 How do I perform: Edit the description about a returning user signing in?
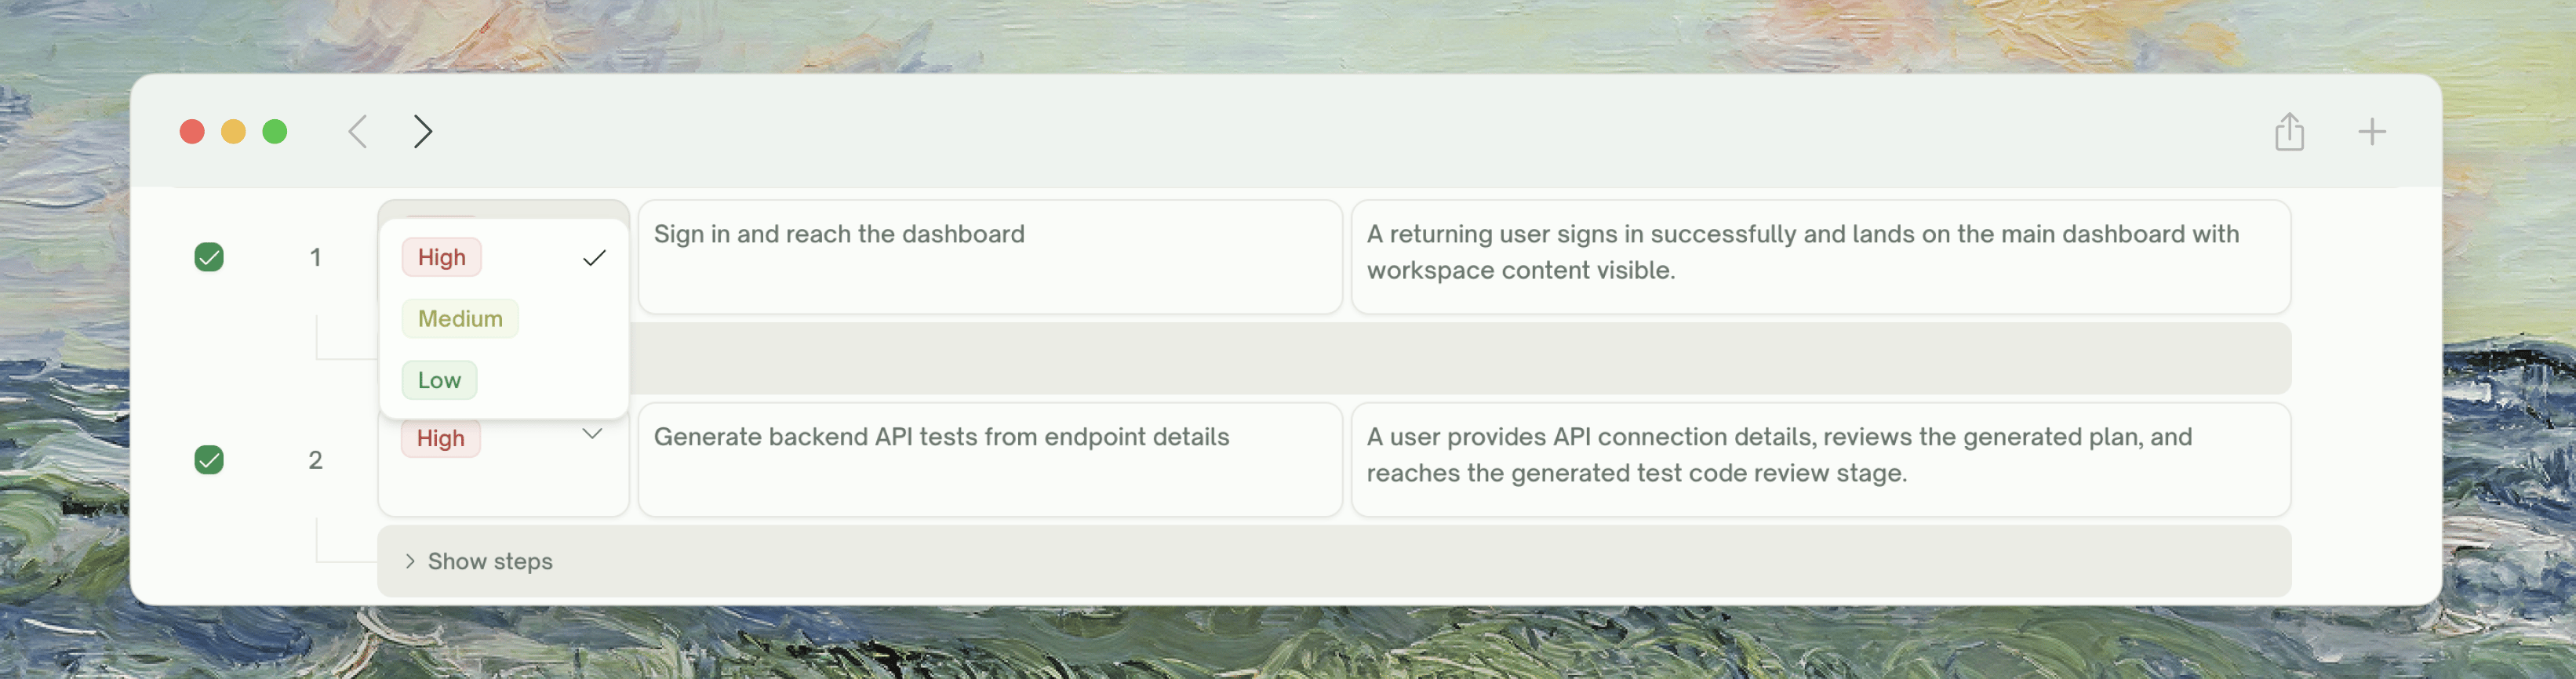(1820, 257)
